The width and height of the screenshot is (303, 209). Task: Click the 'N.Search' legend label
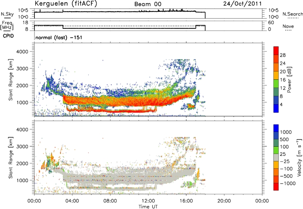point(292,14)
